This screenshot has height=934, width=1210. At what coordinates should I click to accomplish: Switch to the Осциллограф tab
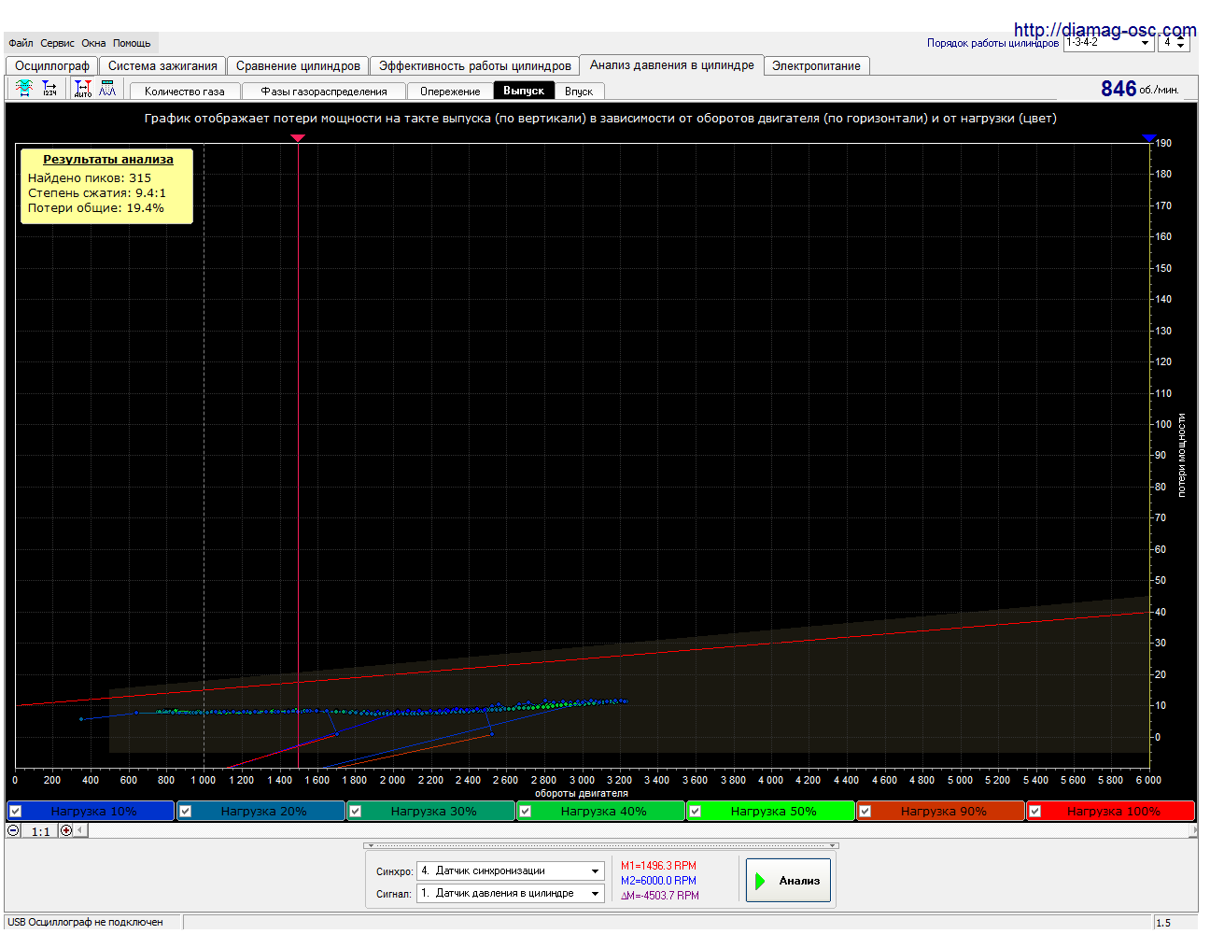point(52,65)
